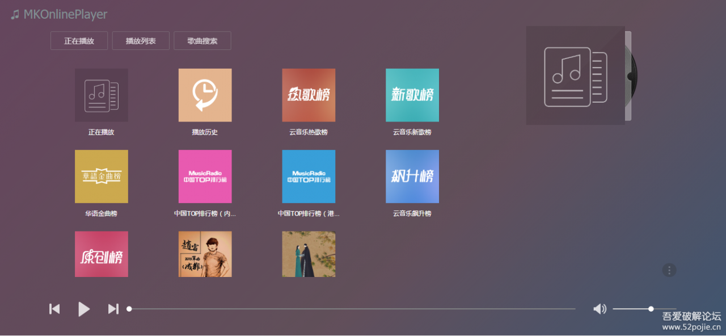
Task: Play the current song
Action: [84, 309]
